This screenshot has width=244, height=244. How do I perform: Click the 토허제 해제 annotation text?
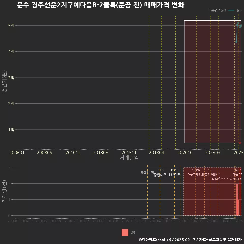[x=234, y=179]
